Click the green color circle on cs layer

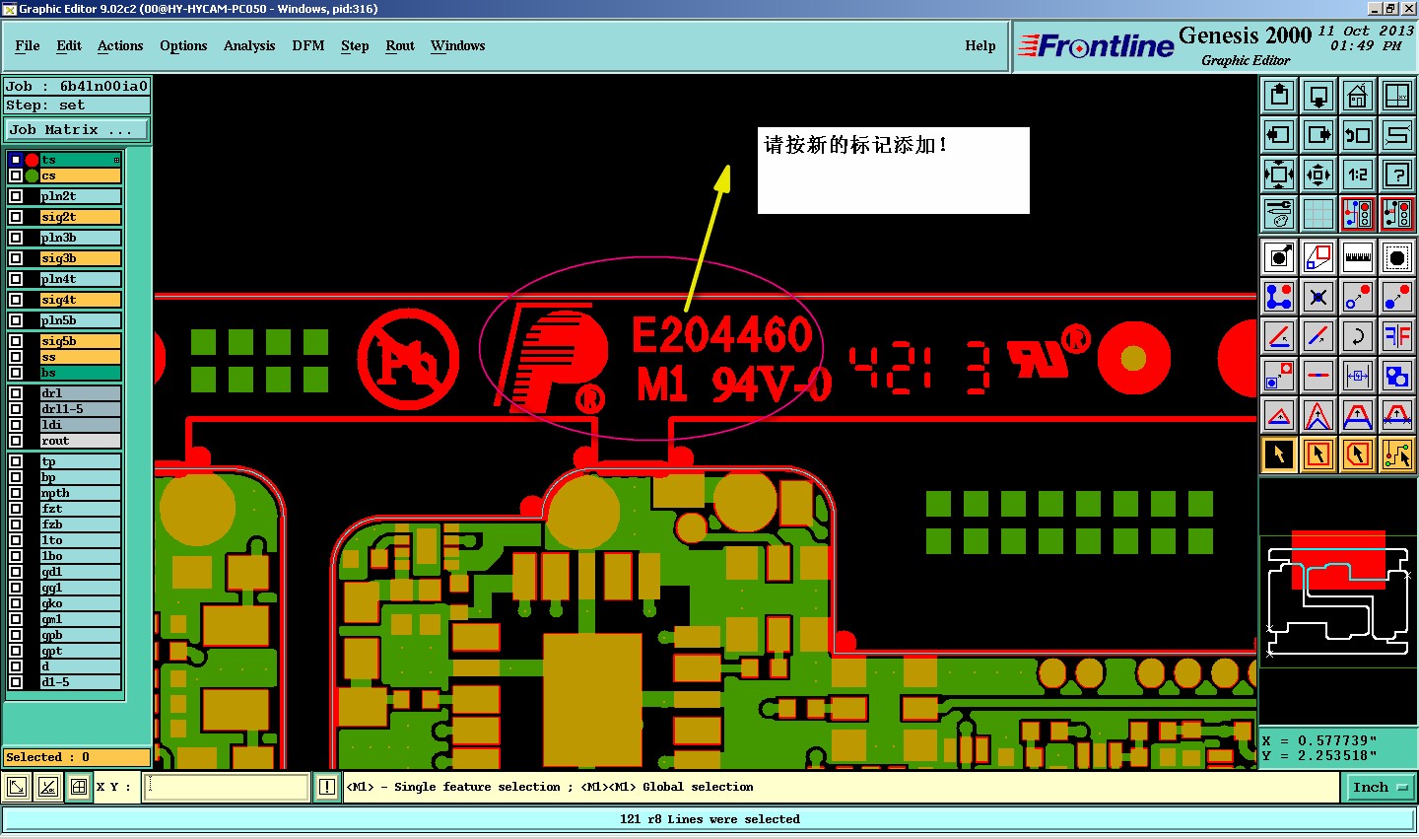click(32, 175)
